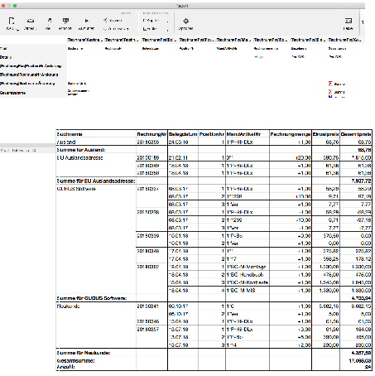The width and height of the screenshot is (375, 376).
Task: Click the Einzelpreis column header
Action: tap(325, 134)
